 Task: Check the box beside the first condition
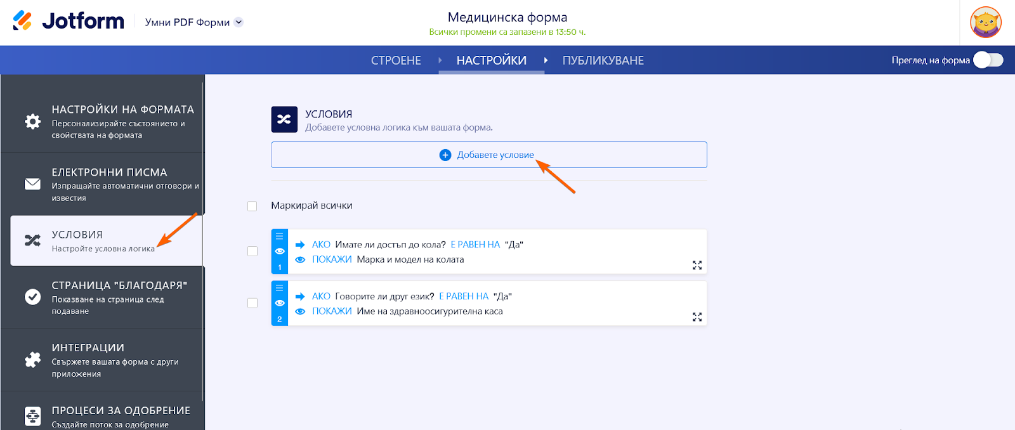pos(252,251)
